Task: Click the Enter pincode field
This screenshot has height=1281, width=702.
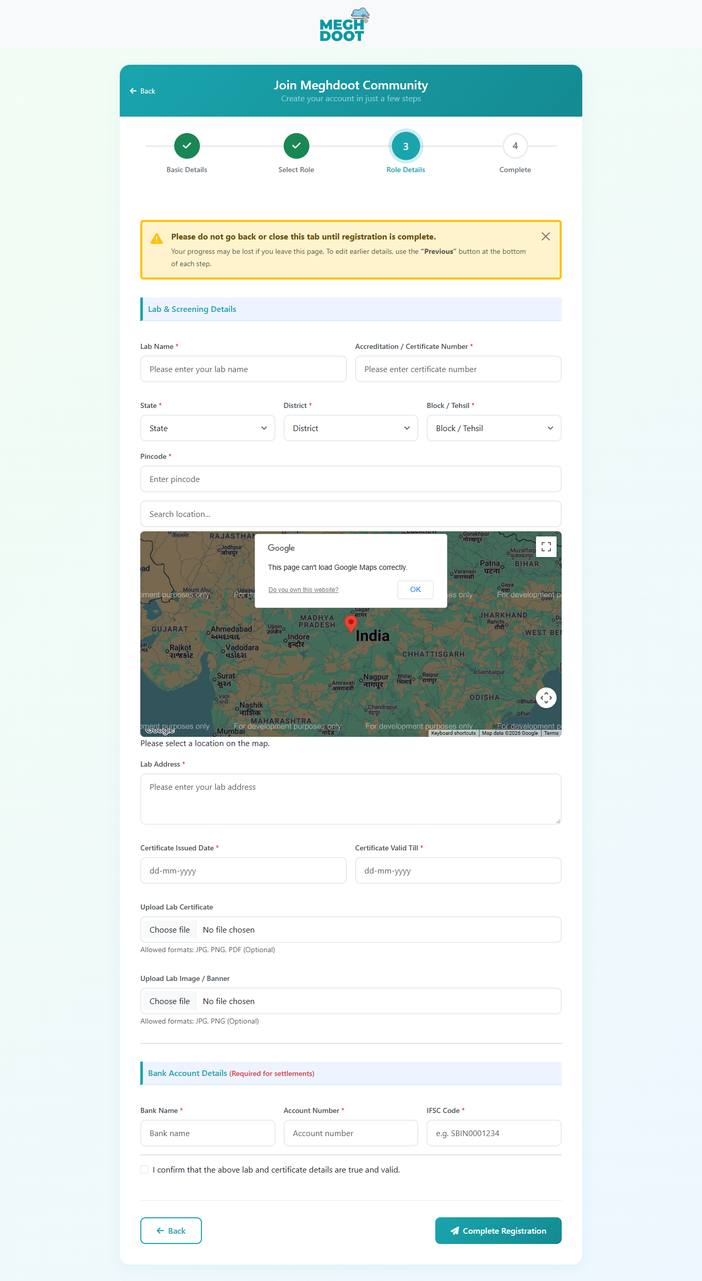Action: 351,479
